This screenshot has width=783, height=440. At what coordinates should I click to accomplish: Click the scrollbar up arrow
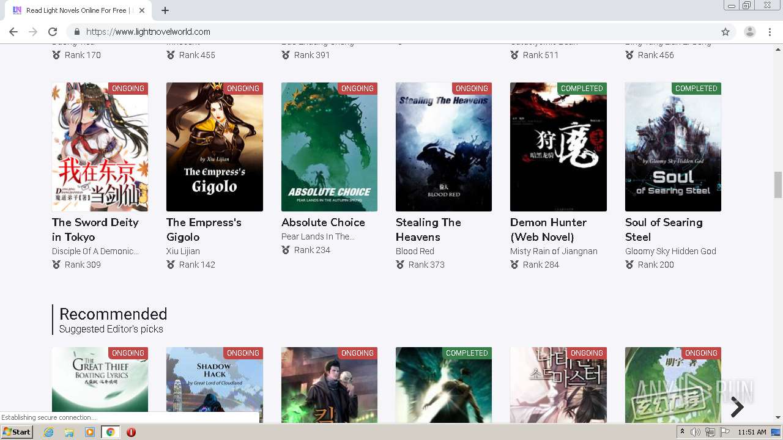(777, 49)
